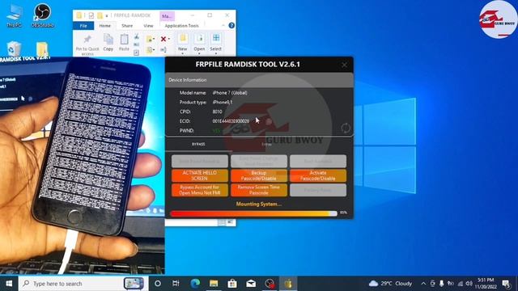Image resolution: width=518 pixels, height=291 pixels.
Task: Click the Paste shortcut icon
Action: point(137,52)
